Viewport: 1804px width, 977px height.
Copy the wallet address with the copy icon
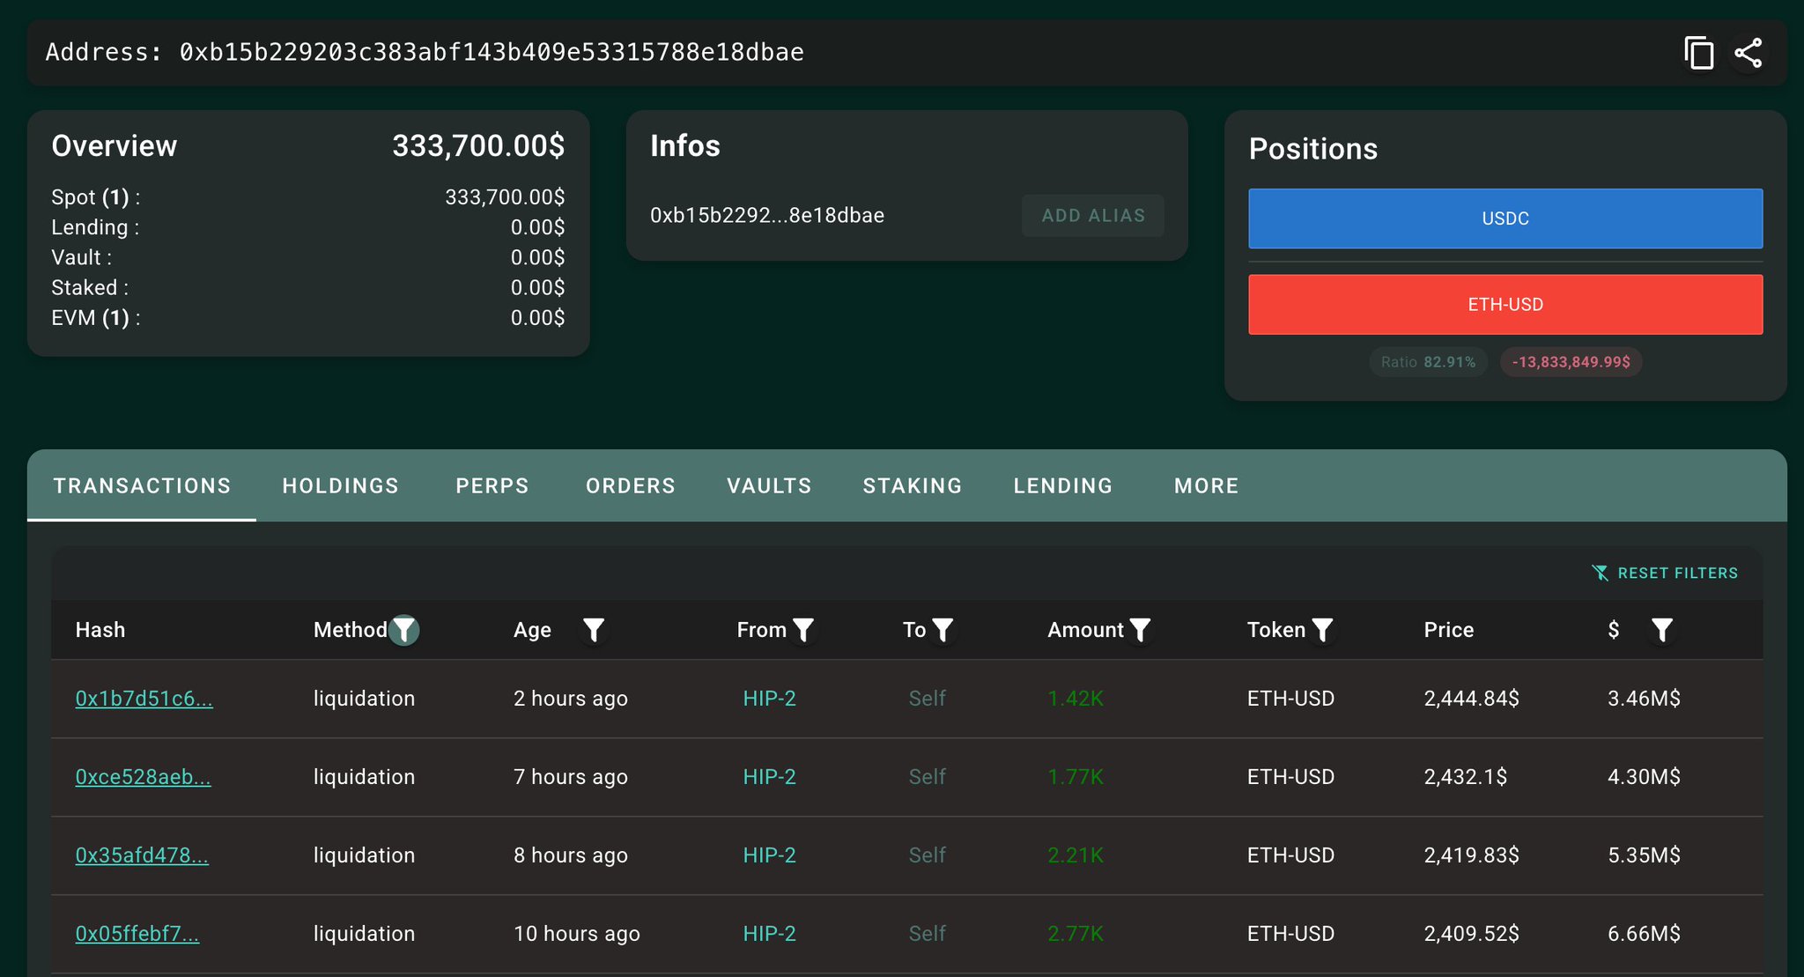pyautogui.click(x=1698, y=53)
